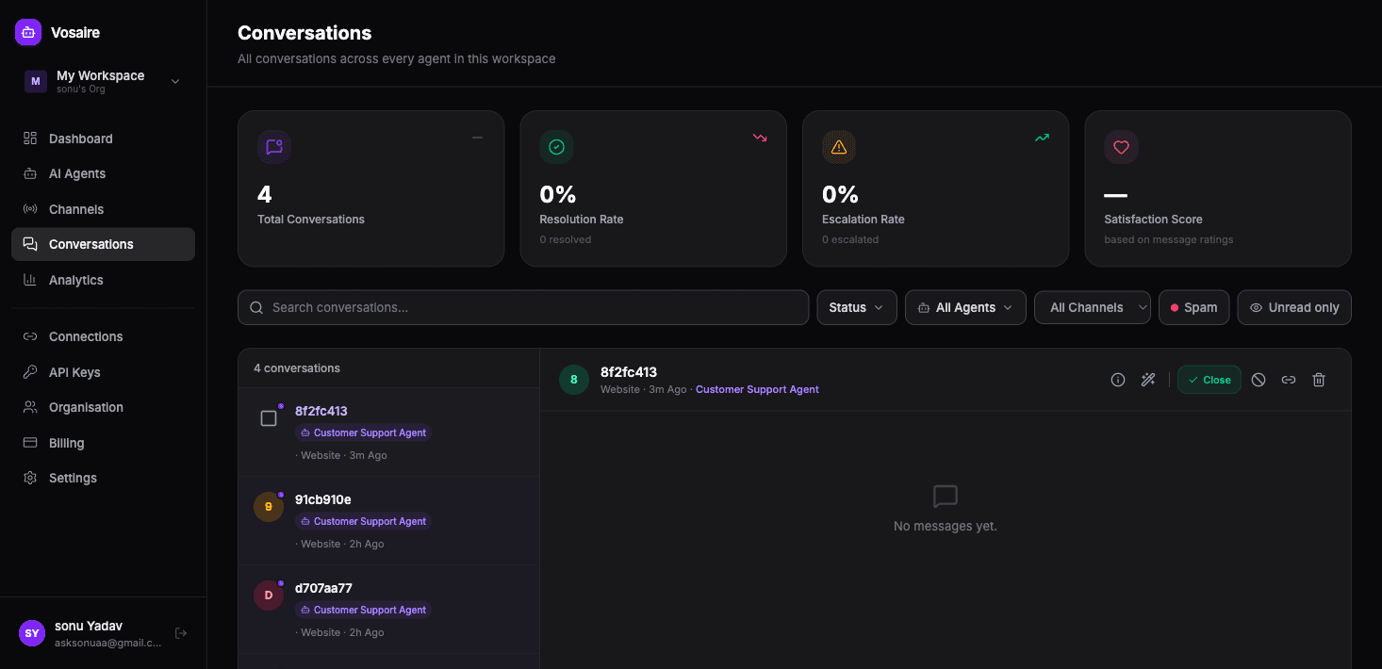The image size is (1382, 669).
Task: Expand the All Agents dropdown
Action: pos(965,307)
